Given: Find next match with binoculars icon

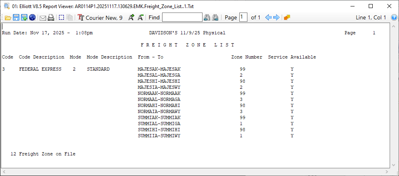Looking at the screenshot, I should [215, 17].
